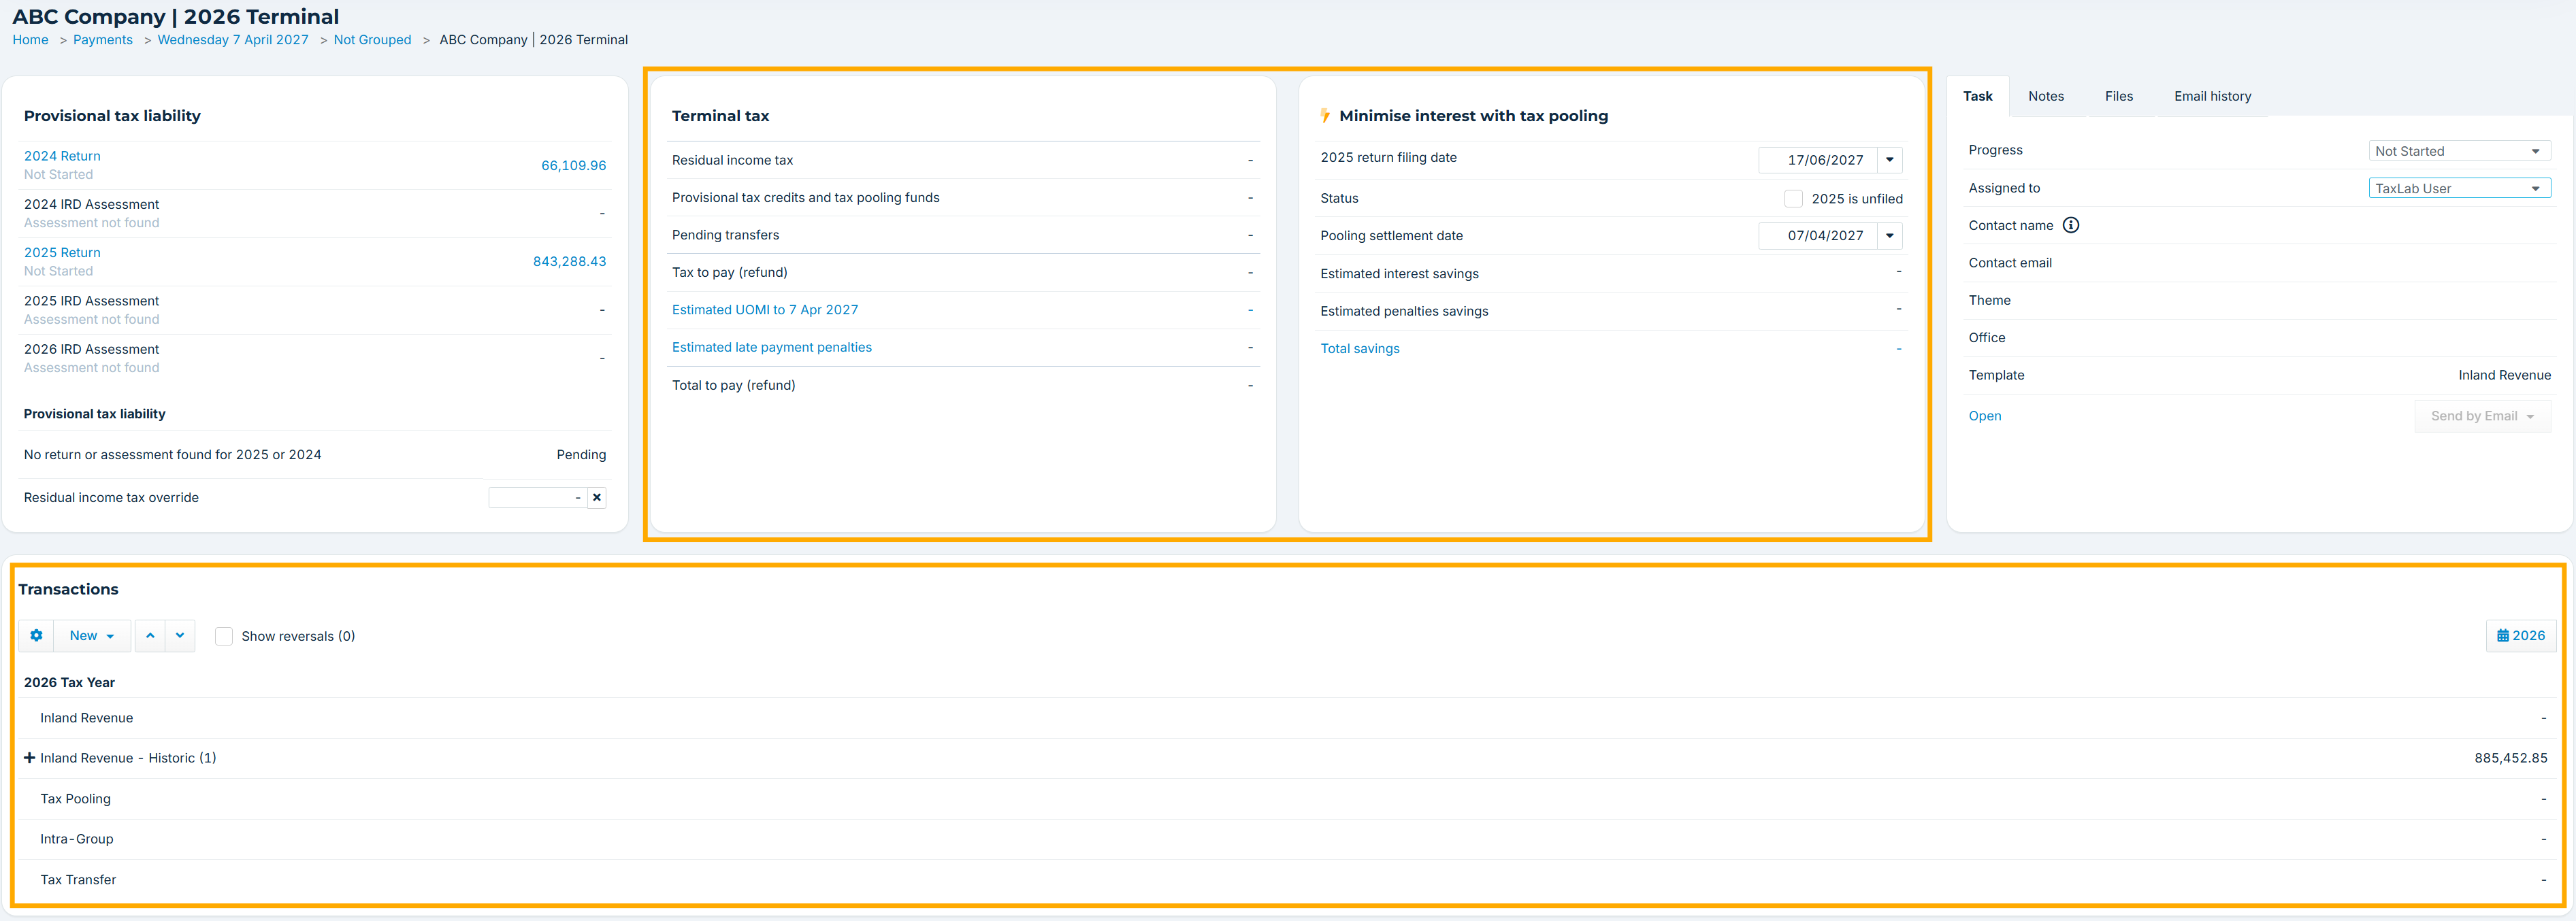Switch to the Email history tab

[x=2212, y=96]
